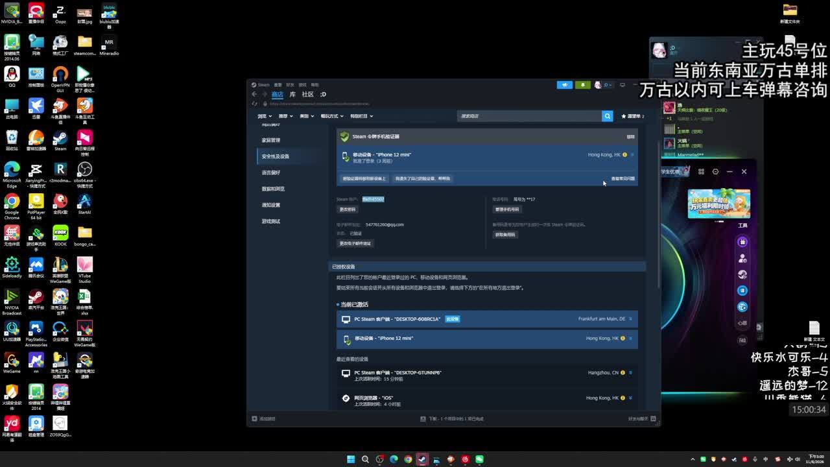
Task: Expand the 网页浏览器 "iOS" device row chevron
Action: (630, 398)
